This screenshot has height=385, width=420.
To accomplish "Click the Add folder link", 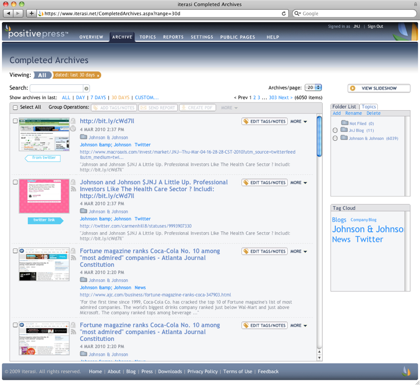I will 337,113.
